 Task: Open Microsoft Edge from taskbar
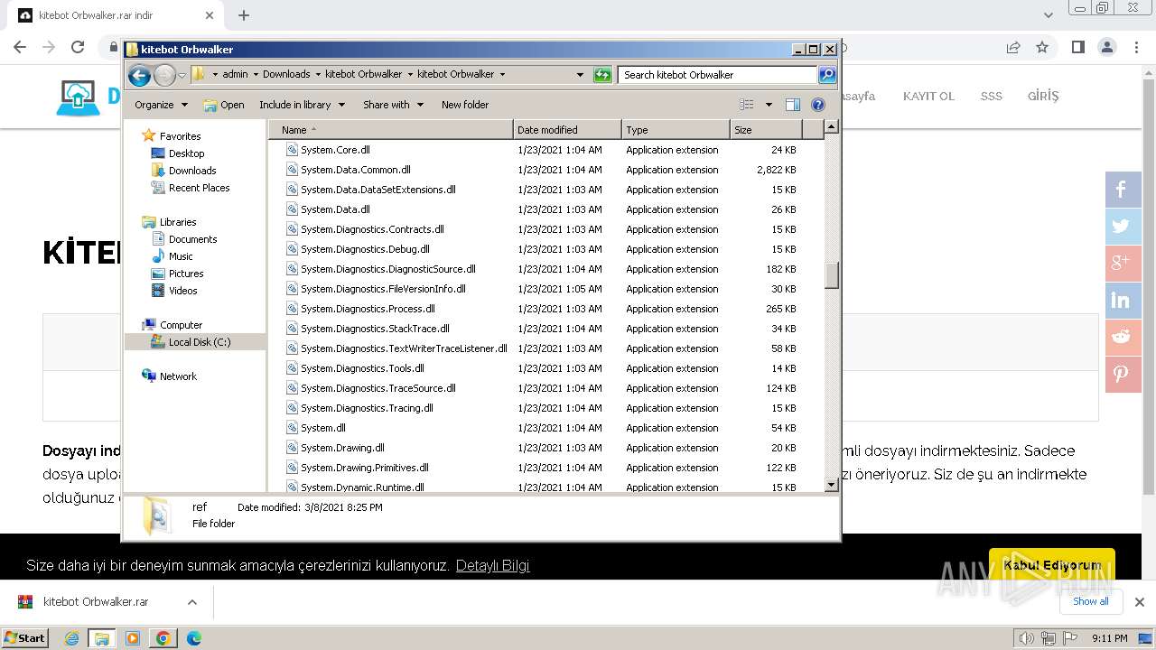193,638
